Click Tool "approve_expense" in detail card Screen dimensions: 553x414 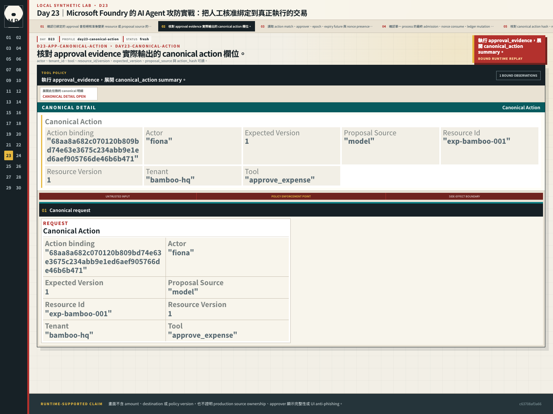(292, 176)
